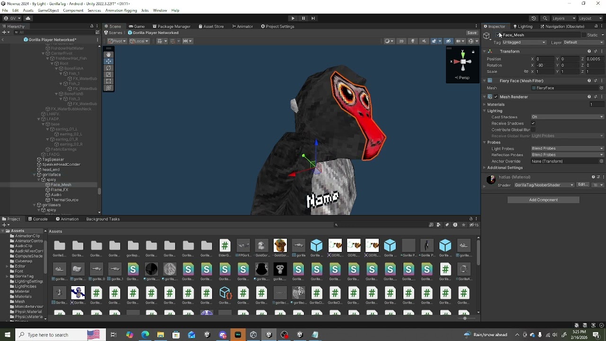Open the Layer dropdown showing Default
This screenshot has height=341, width=606.
tap(583, 43)
